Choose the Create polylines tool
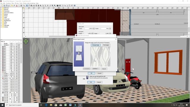 click(x=36, y=6)
